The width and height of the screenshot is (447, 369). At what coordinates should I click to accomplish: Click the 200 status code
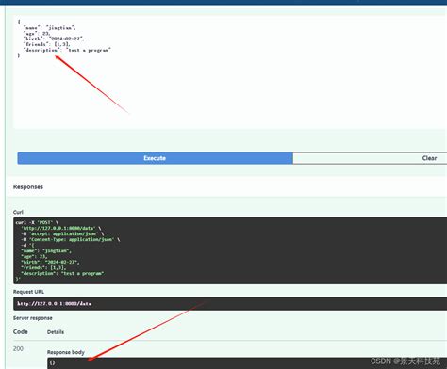pyautogui.click(x=18, y=348)
